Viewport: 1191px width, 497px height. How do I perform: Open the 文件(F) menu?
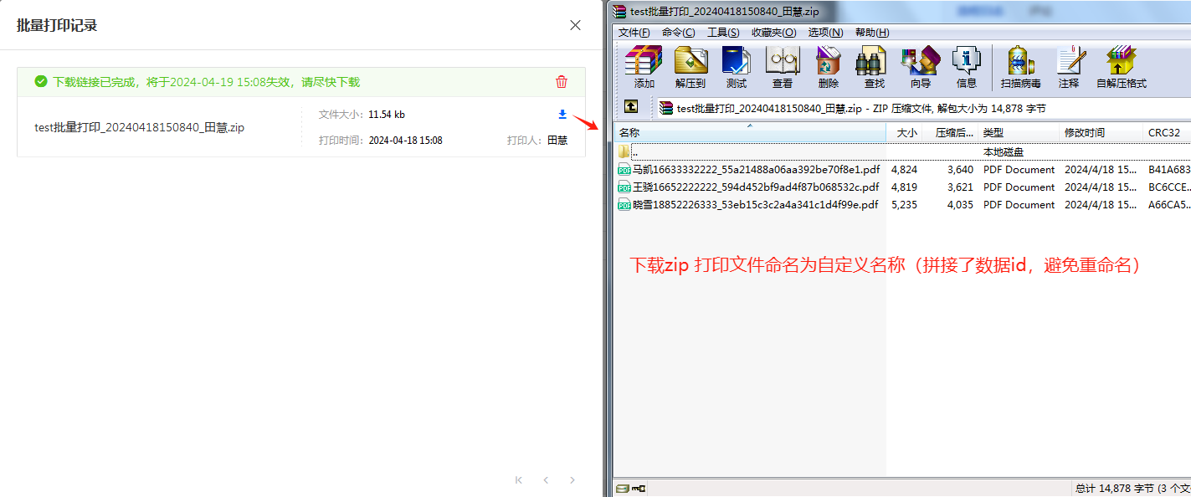pos(634,33)
